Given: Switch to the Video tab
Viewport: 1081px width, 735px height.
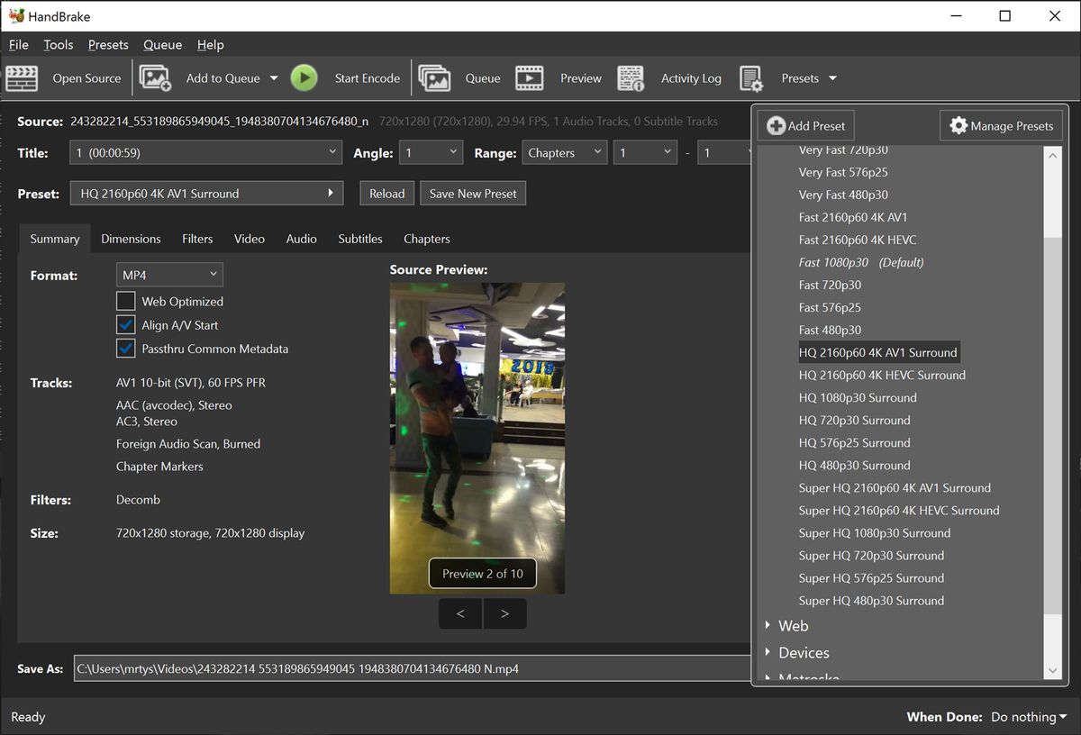Looking at the screenshot, I should pos(249,239).
